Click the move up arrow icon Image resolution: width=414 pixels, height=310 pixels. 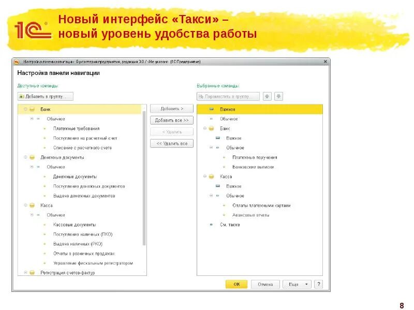267,97
